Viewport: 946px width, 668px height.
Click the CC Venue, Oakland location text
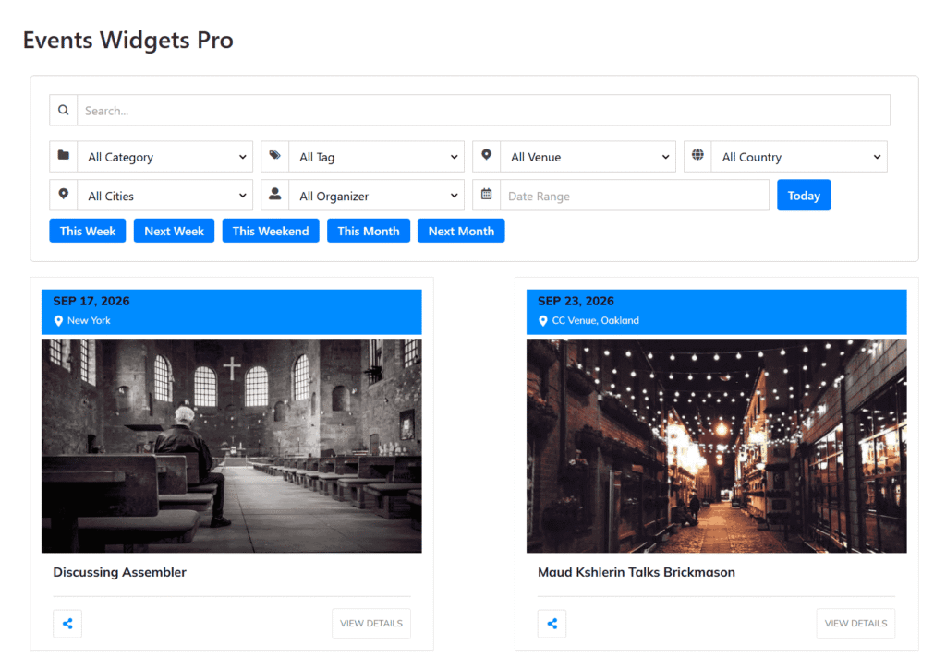[596, 320]
